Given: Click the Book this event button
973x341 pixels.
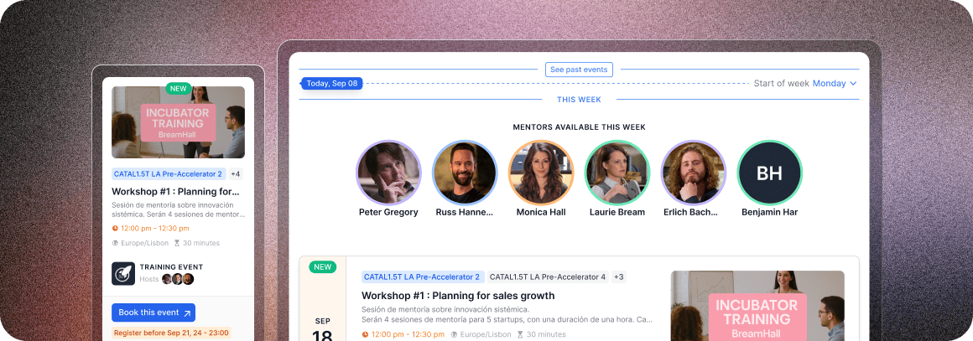Looking at the screenshot, I should (x=153, y=313).
